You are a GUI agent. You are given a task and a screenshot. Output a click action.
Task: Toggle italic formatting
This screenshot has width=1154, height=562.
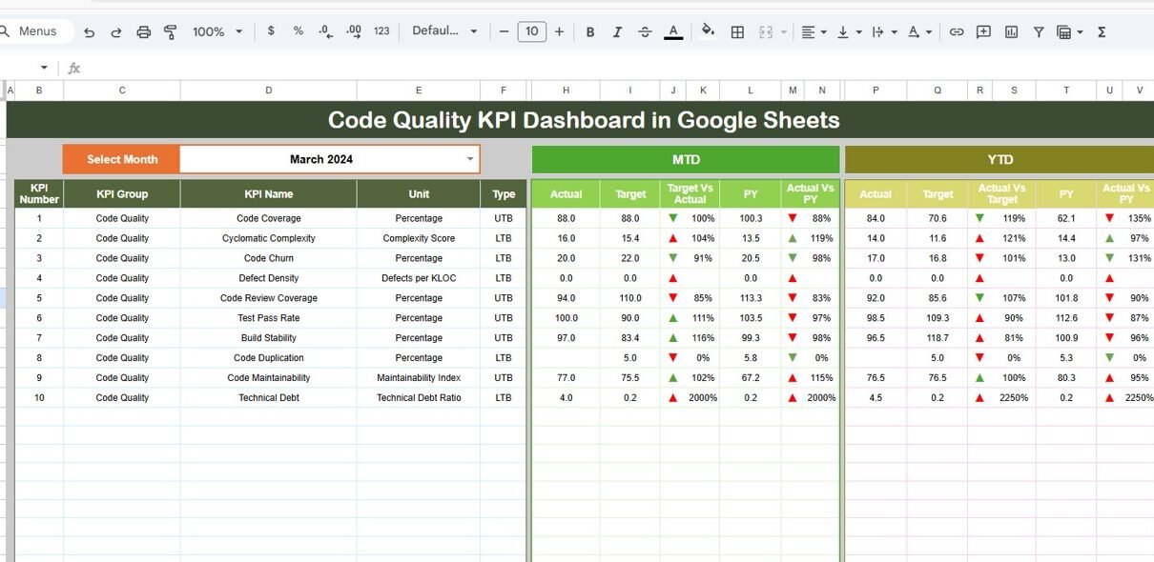617,31
